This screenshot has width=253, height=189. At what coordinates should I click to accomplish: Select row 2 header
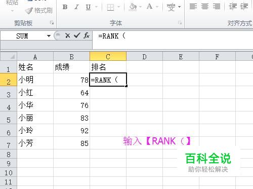(9, 80)
